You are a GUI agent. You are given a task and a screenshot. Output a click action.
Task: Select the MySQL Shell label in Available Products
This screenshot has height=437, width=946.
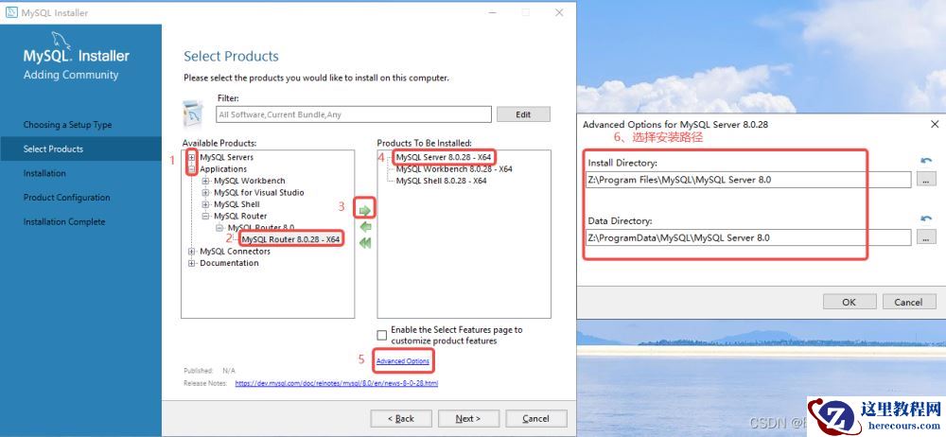click(236, 204)
